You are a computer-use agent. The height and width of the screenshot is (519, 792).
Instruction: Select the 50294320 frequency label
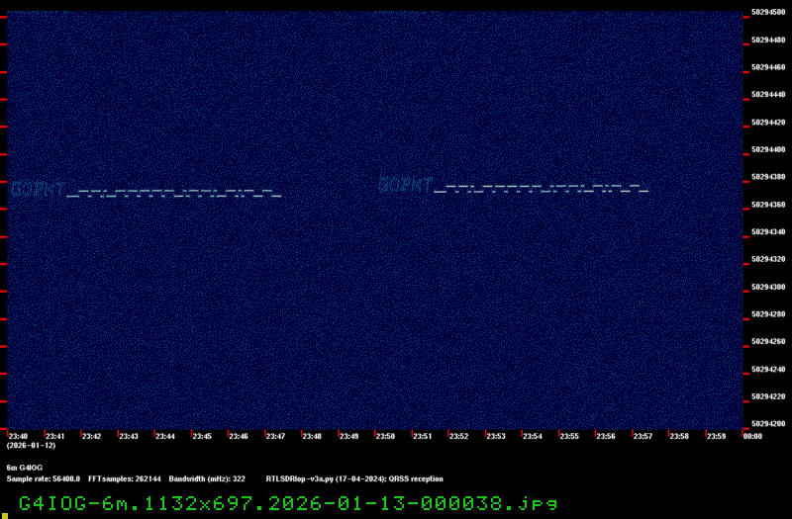coord(768,259)
